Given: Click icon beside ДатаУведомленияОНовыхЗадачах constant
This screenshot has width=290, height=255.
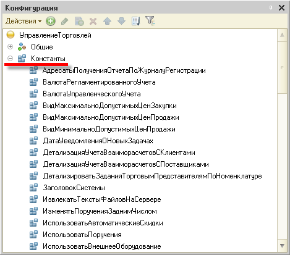Looking at the screenshot, I should pos(33,141).
